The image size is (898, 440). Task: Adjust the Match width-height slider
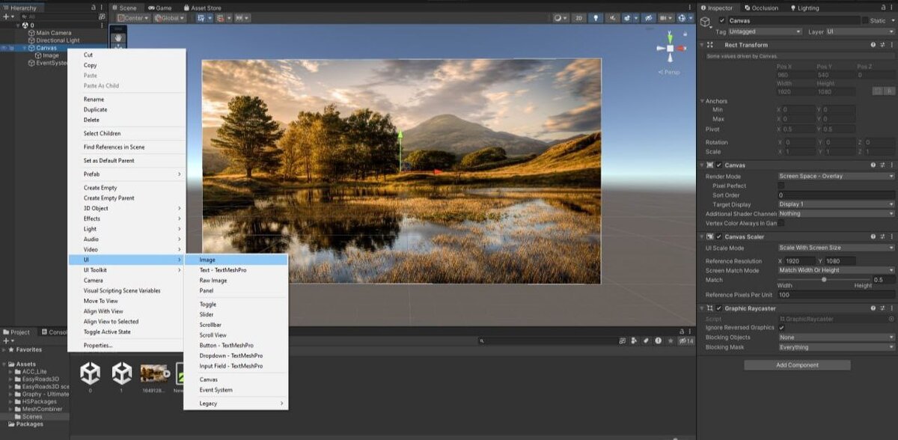pyautogui.click(x=824, y=280)
